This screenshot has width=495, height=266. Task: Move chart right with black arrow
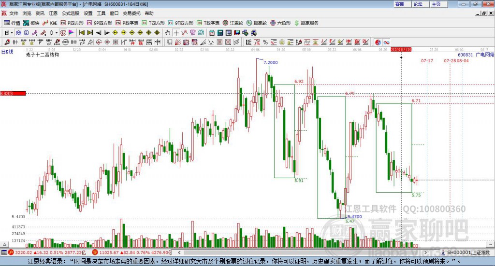[107, 33]
